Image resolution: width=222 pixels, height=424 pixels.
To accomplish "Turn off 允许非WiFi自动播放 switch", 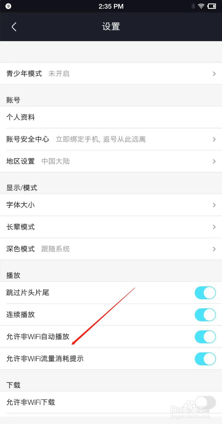I will (x=205, y=337).
